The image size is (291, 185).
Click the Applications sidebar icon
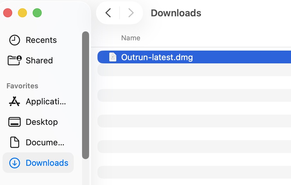tap(14, 101)
